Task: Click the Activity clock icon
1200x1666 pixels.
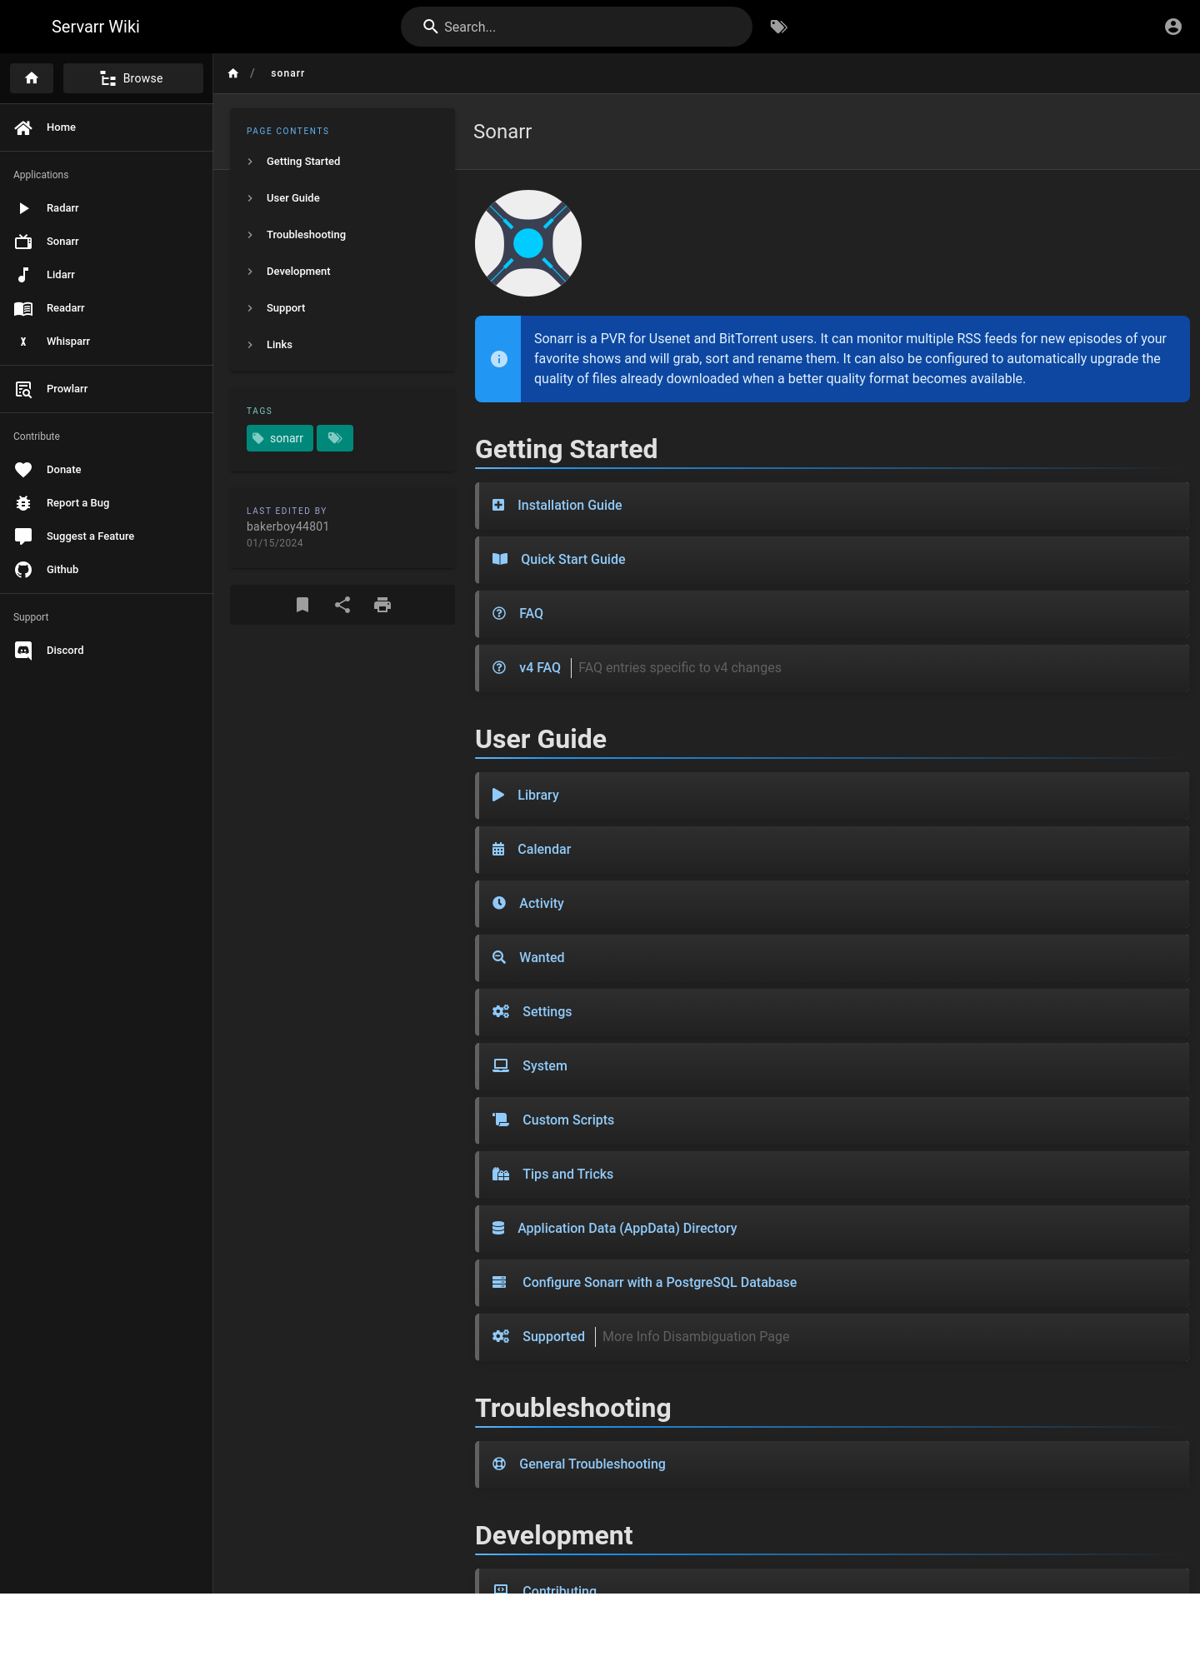Action: click(499, 903)
